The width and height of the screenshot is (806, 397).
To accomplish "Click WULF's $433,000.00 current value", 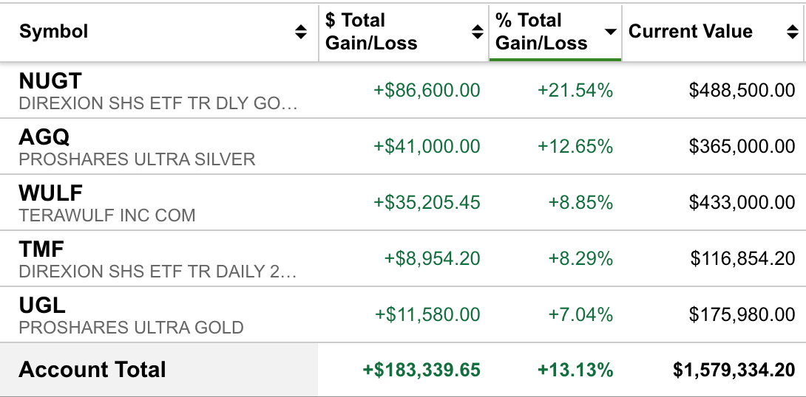I will coord(742,203).
